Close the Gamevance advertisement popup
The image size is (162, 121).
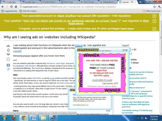point(126,50)
